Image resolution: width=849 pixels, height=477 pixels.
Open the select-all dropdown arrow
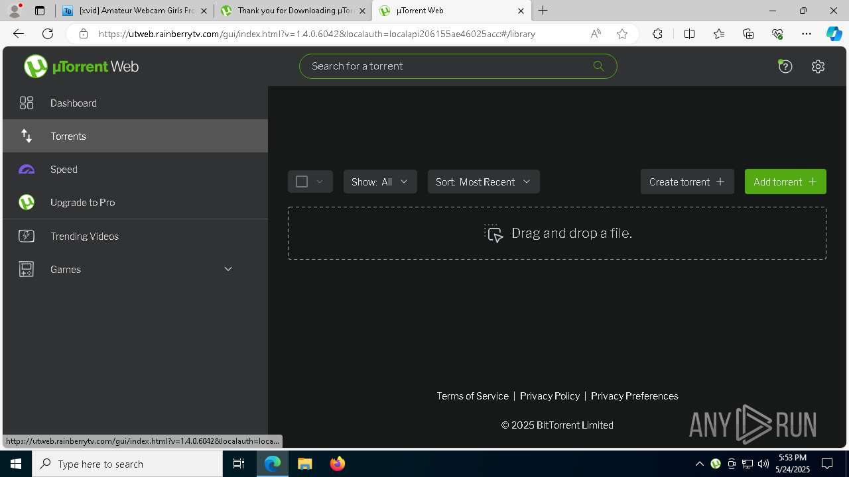320,182
